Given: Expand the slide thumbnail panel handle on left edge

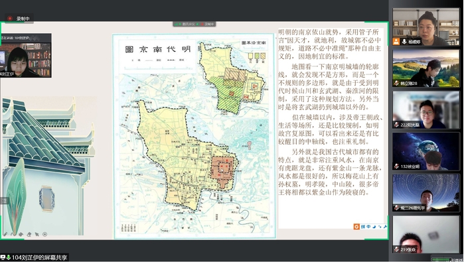Looking at the screenshot, I should tap(4, 201).
